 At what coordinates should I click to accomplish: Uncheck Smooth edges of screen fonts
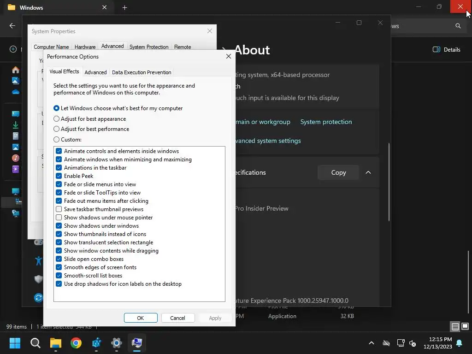click(59, 267)
